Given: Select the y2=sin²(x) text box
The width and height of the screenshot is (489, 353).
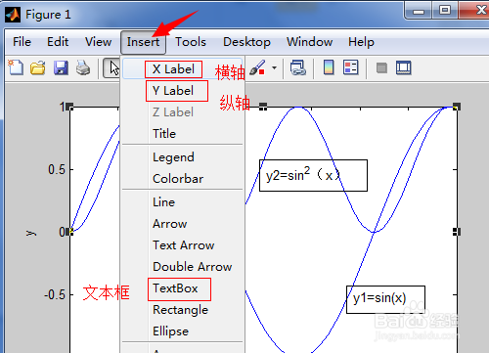Looking at the screenshot, I should tap(313, 175).
